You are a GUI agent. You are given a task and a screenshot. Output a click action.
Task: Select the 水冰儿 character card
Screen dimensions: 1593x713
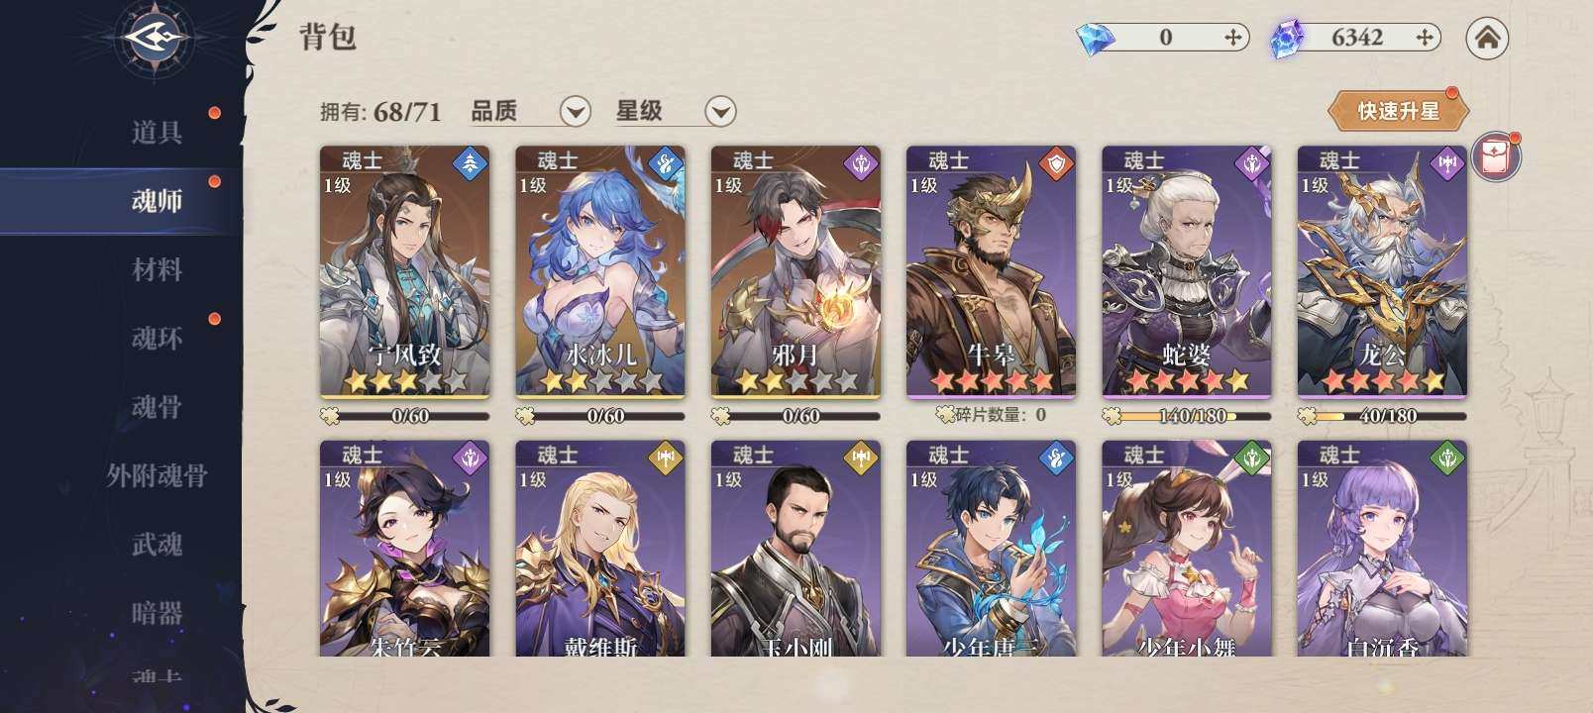(599, 272)
